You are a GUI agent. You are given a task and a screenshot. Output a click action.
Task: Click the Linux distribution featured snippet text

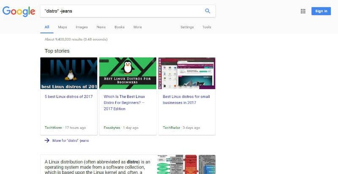point(98,167)
